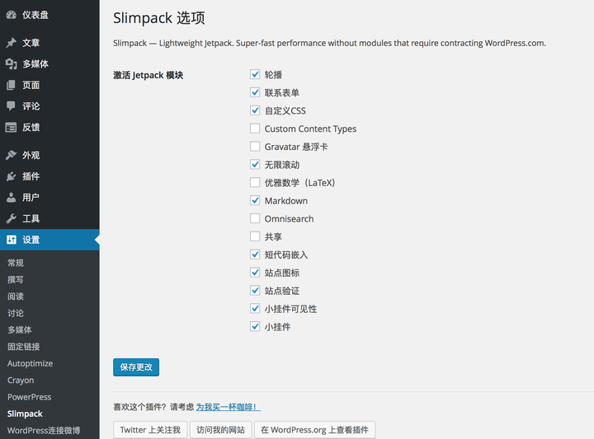The width and height of the screenshot is (594, 439).
Task: Click the Comments (评论) bubble icon
Action: [11, 106]
